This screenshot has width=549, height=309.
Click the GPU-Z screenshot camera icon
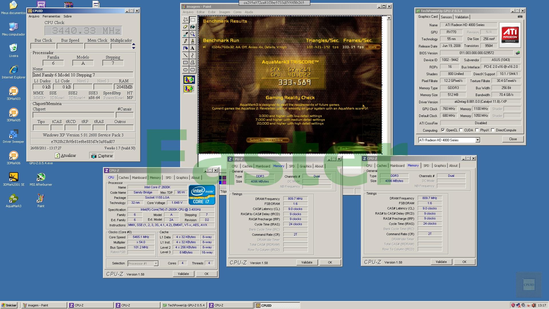click(x=520, y=17)
